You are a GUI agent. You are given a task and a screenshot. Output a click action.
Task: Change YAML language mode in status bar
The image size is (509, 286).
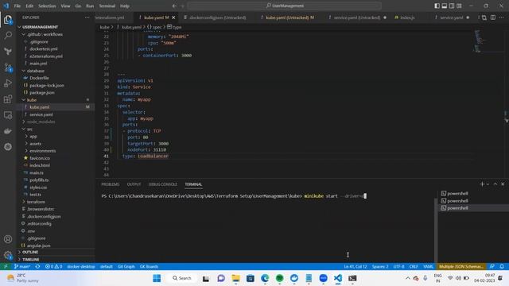tap(428, 267)
